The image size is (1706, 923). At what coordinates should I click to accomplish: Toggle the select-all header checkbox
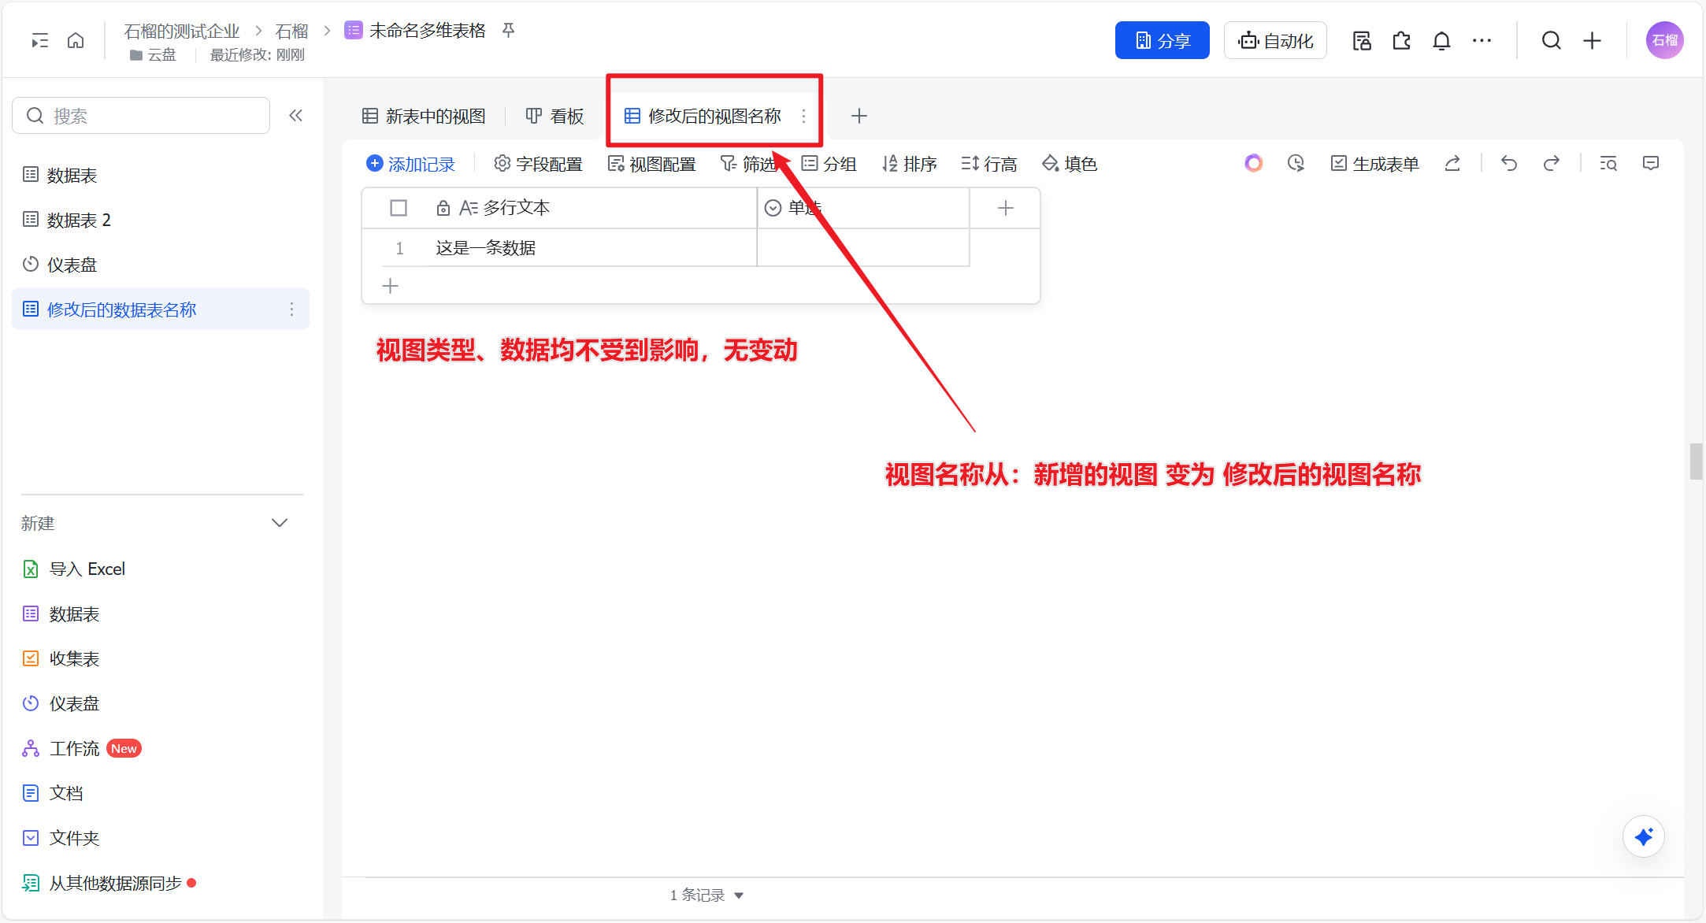(x=399, y=208)
